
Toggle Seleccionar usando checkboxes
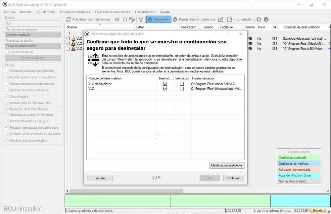point(7,114)
